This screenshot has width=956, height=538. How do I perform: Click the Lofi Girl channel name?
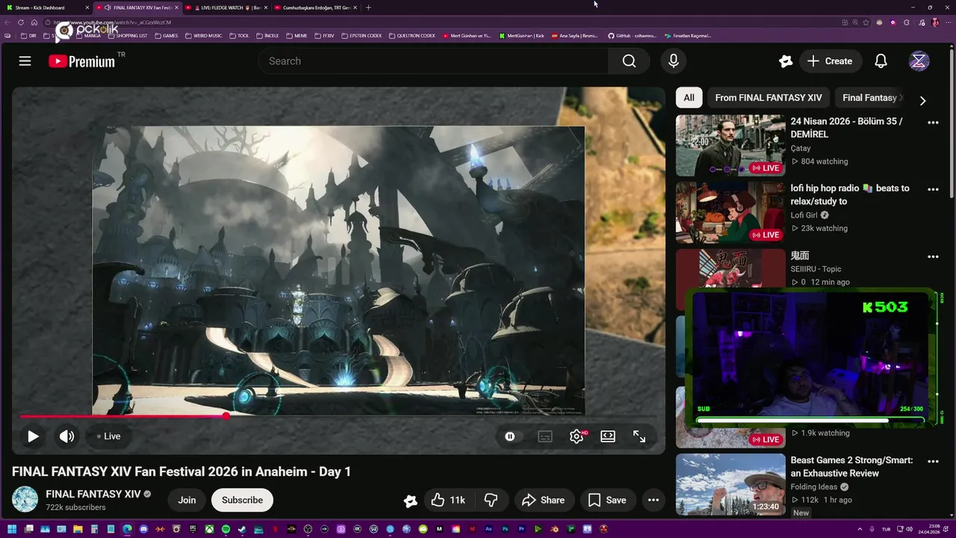pyautogui.click(x=804, y=215)
